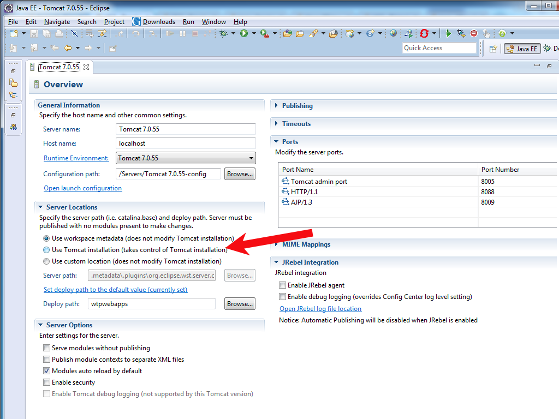
Task: Open the File menu
Action: click(x=13, y=22)
